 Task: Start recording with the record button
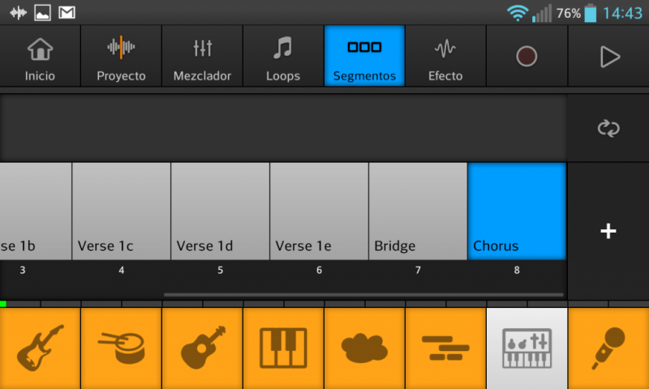(x=527, y=56)
